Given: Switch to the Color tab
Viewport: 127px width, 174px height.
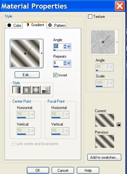Looking at the screenshot, I should coord(14,25).
